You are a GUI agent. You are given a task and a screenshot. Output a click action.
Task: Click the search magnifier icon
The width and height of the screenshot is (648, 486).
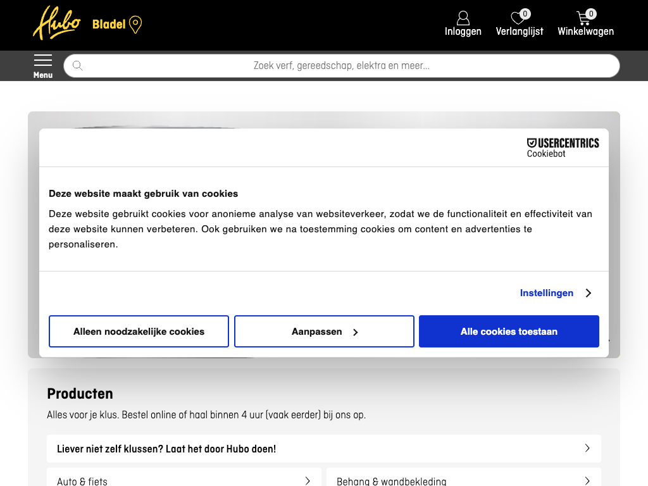(78, 66)
